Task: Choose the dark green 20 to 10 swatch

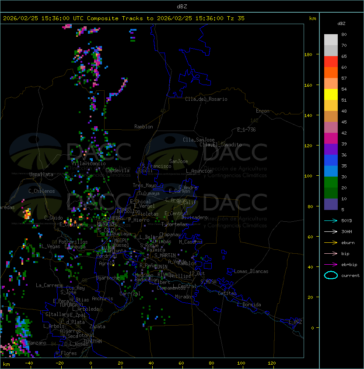Action: coord(331,193)
